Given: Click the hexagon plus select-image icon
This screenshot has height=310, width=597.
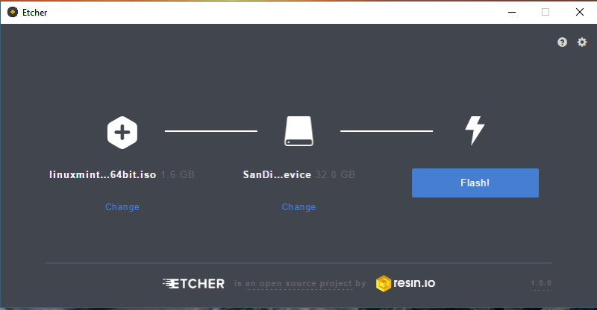Looking at the screenshot, I should pyautogui.click(x=122, y=133).
